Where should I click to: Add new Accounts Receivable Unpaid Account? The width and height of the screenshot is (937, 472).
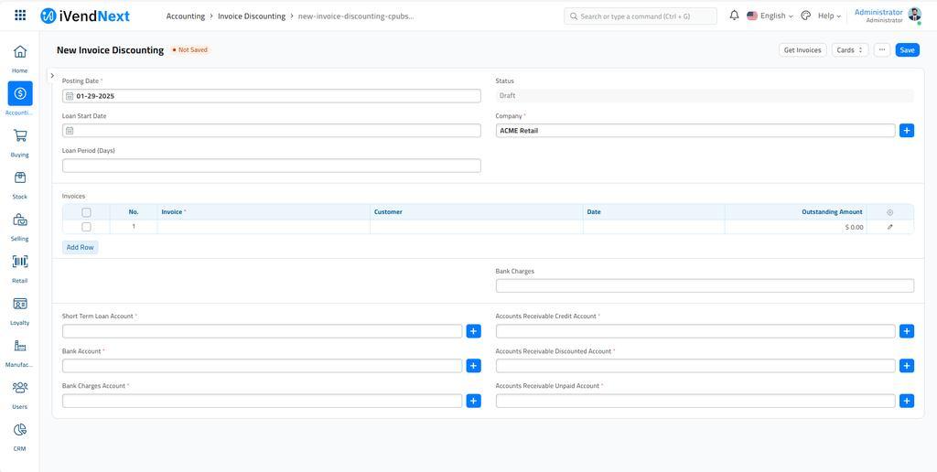(907, 401)
